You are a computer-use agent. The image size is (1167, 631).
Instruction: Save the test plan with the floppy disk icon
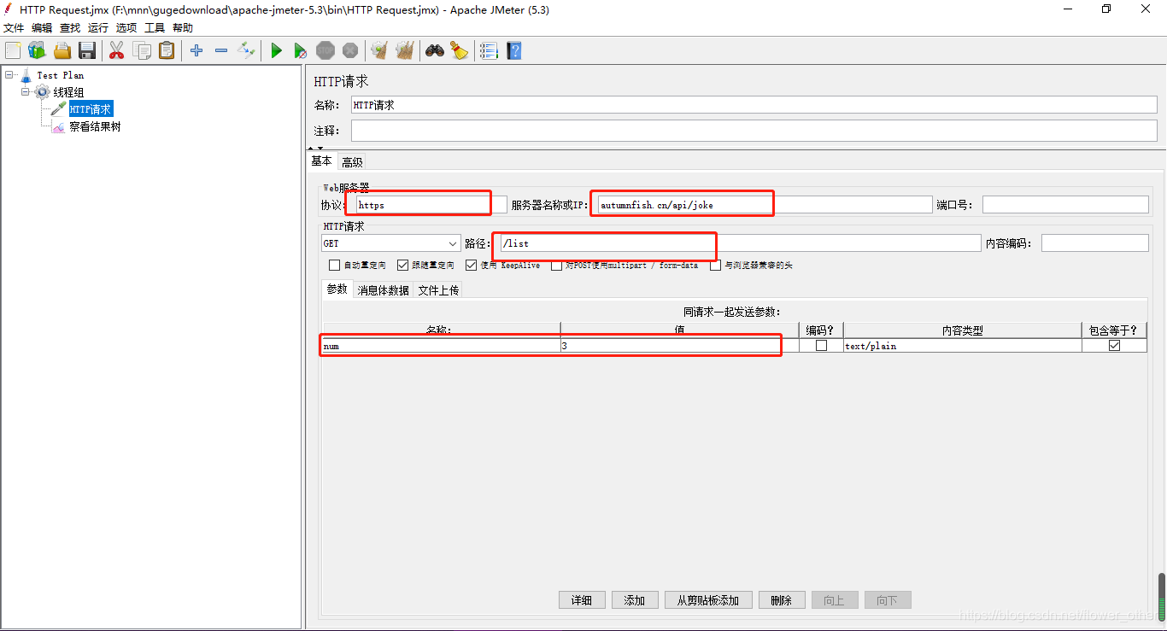87,50
